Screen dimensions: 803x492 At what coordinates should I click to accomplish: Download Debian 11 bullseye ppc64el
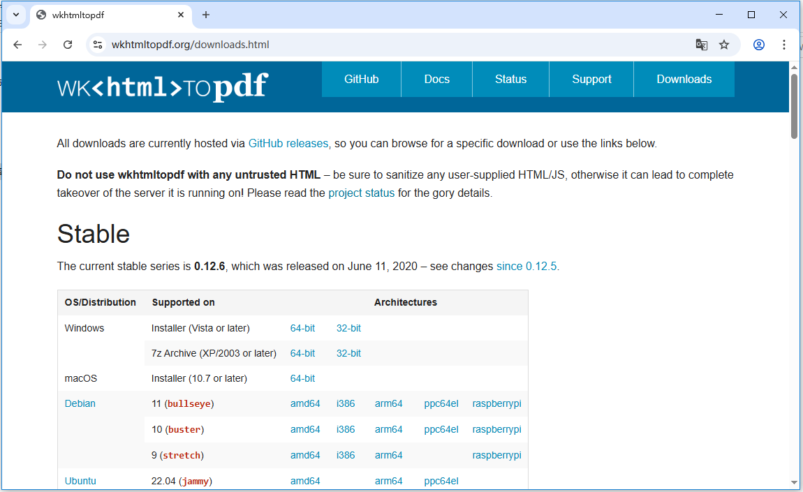(441, 403)
